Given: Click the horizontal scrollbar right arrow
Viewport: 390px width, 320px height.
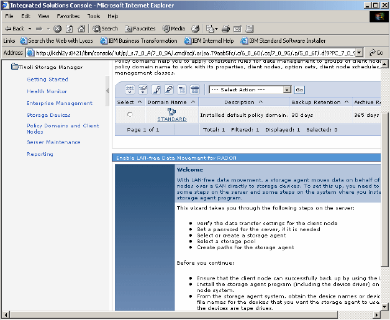Looking at the screenshot, I should [x=378, y=314].
